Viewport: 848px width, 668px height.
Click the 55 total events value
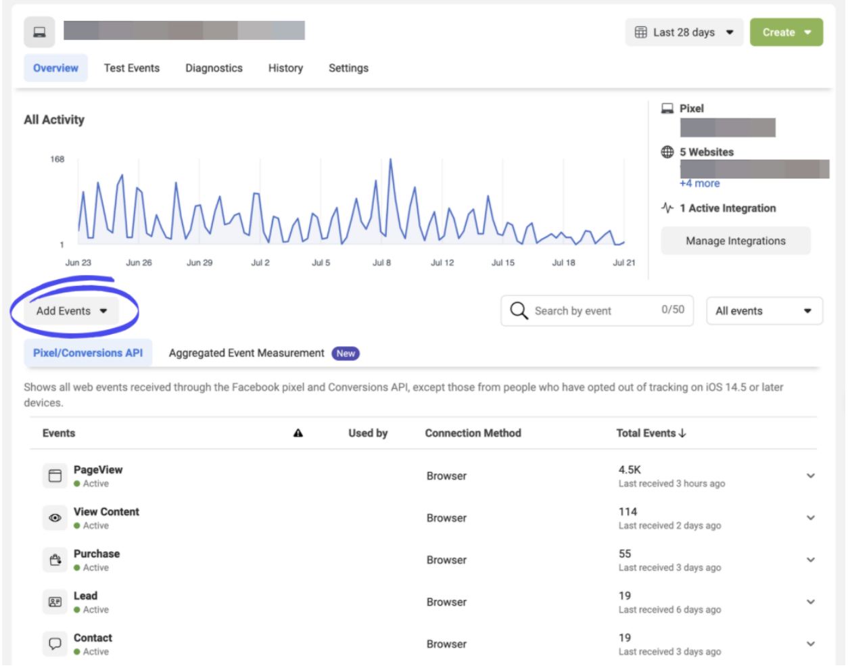click(624, 554)
